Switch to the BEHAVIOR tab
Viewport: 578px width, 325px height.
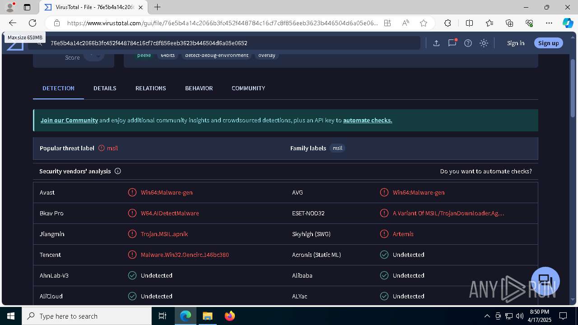199,88
